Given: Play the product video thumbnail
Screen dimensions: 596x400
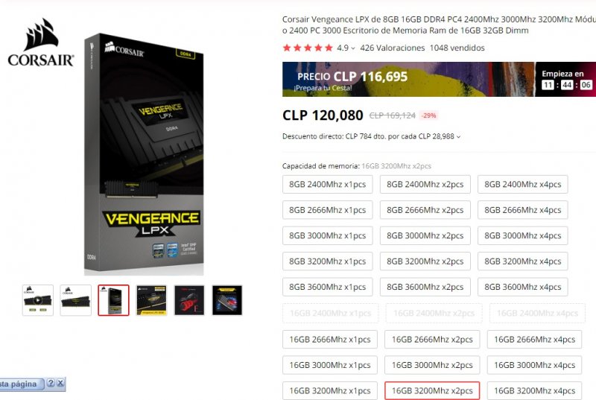Looking at the screenshot, I should 38,300.
